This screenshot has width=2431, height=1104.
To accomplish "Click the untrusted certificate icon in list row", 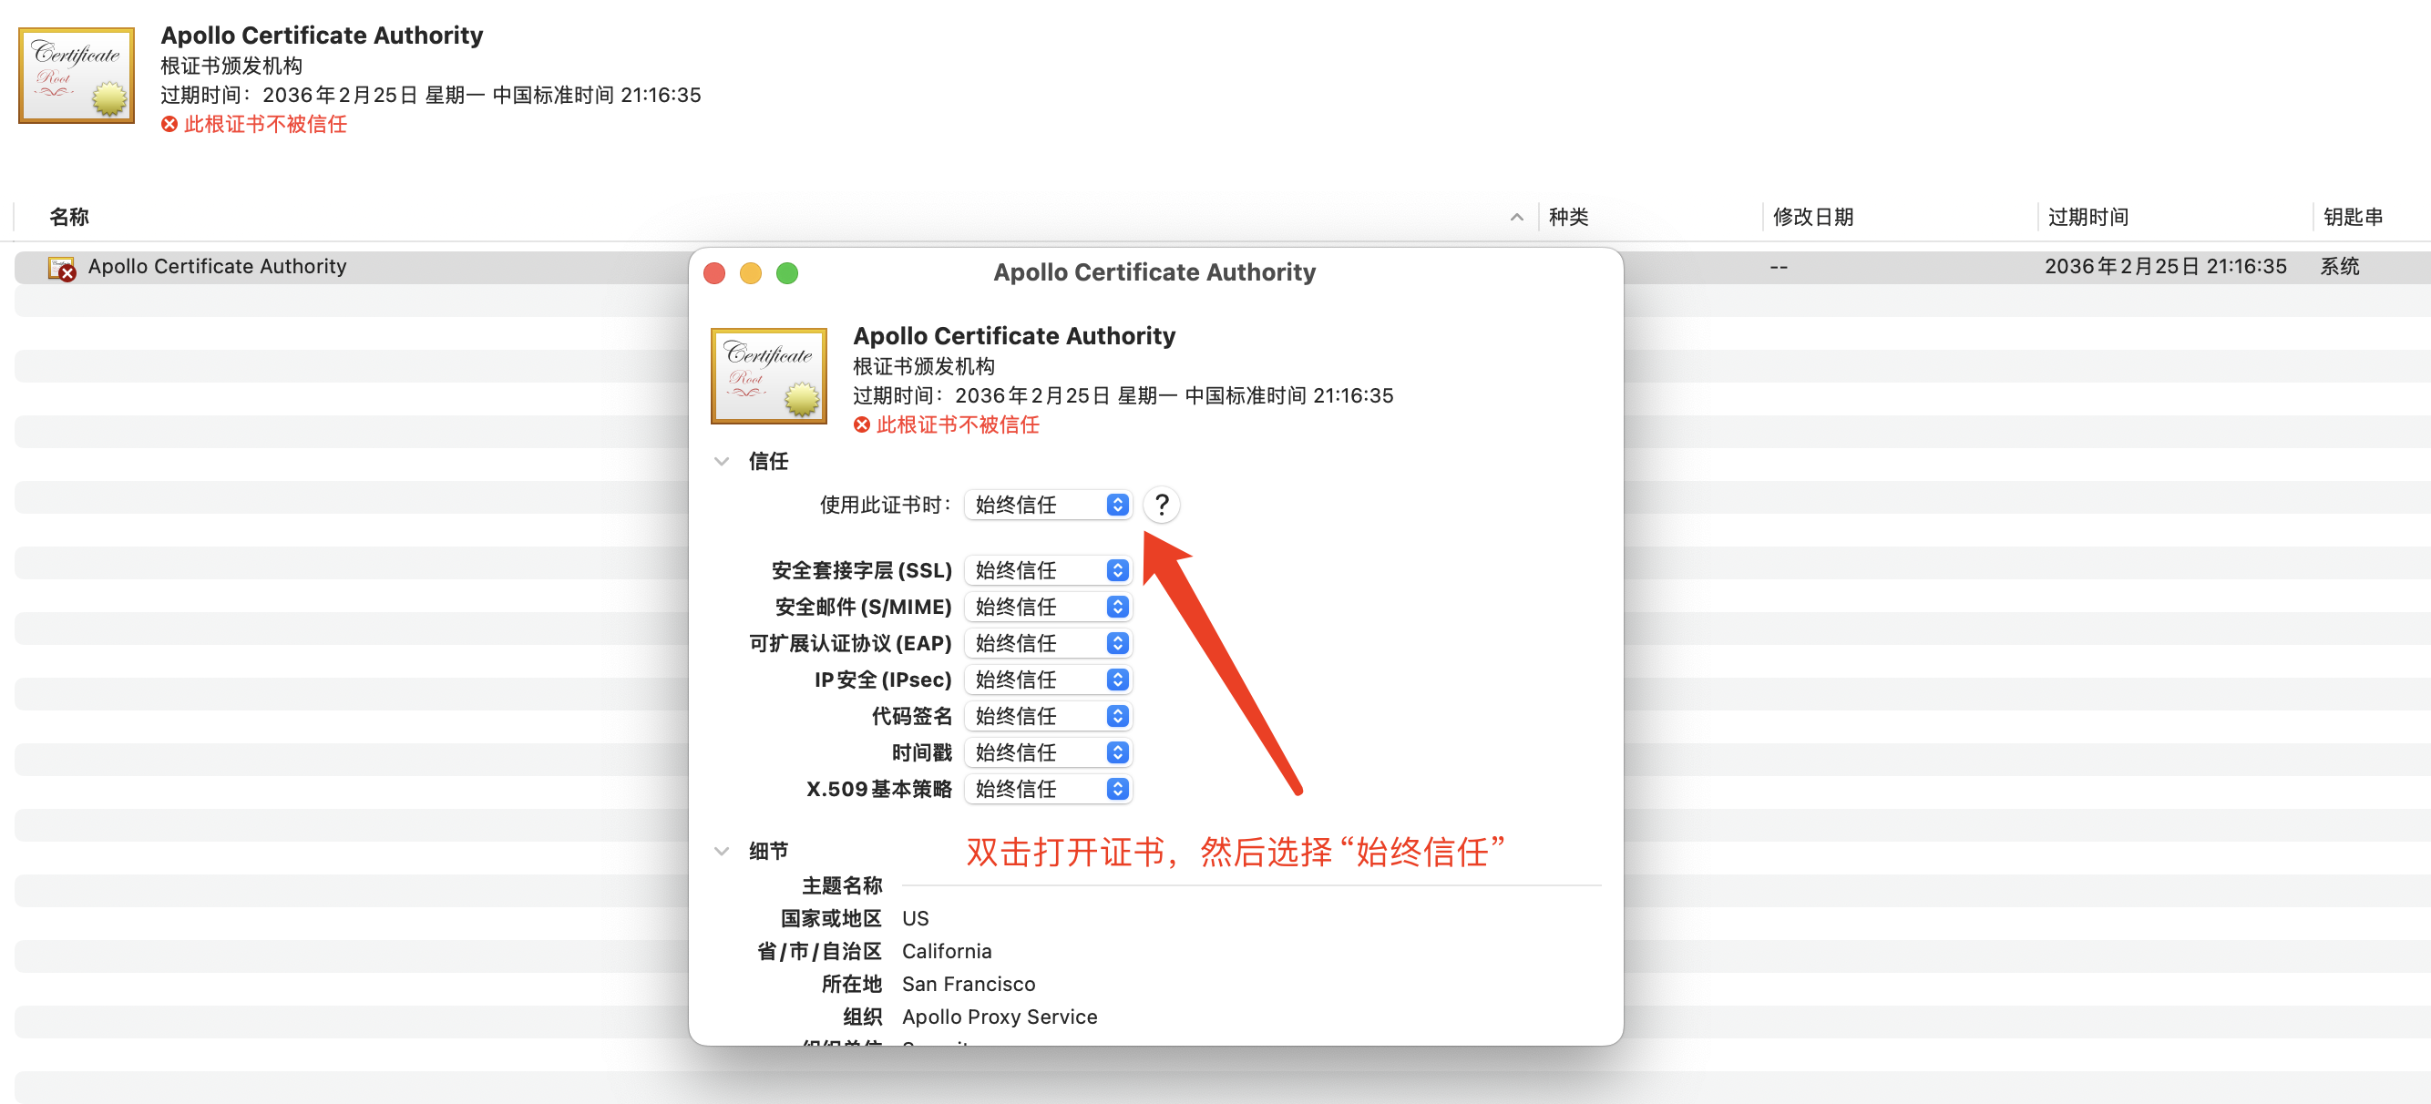I will [61, 268].
